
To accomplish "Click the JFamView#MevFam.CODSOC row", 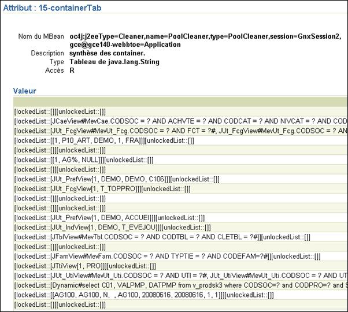I will (180, 257).
